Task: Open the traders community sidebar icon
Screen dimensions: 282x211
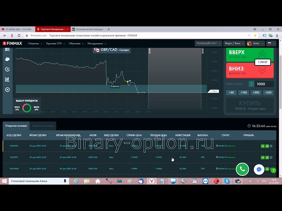Action: 7,58
